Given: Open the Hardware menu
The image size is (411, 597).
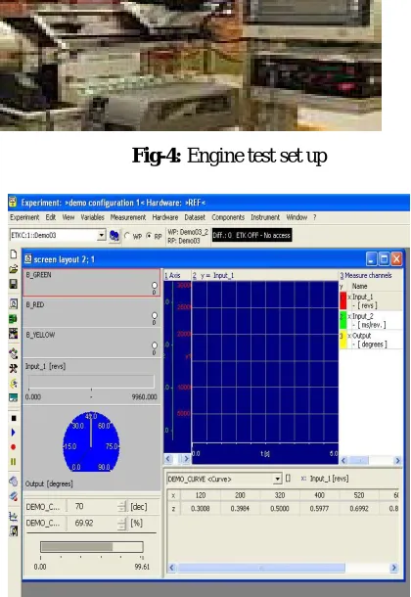Looking at the screenshot, I should pos(165,217).
